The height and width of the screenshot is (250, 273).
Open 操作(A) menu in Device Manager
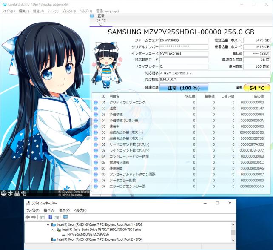coord(49,210)
